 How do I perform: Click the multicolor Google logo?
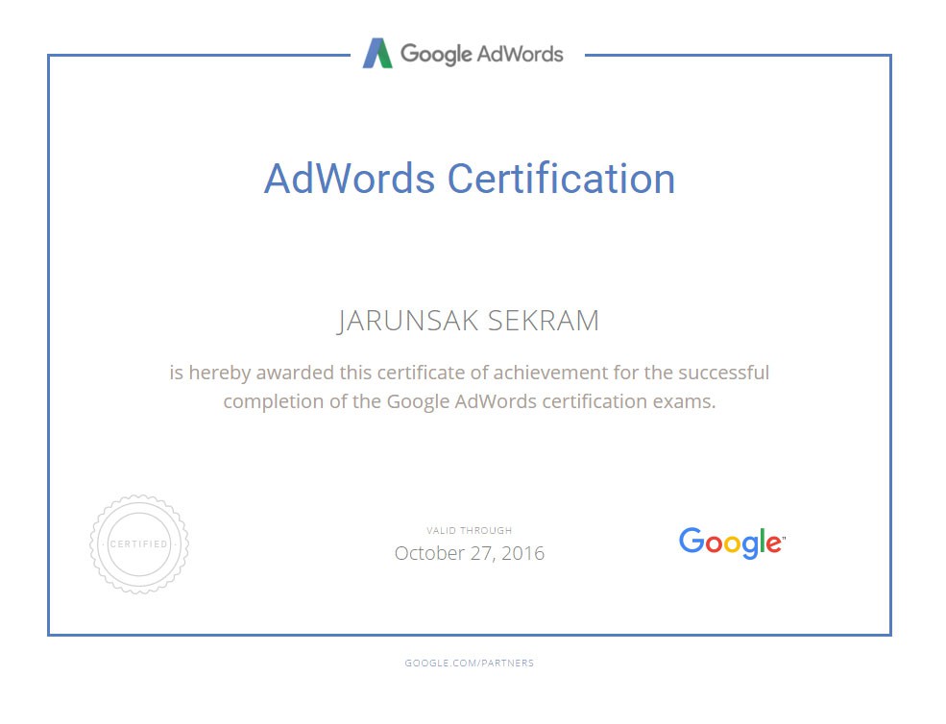tap(732, 543)
